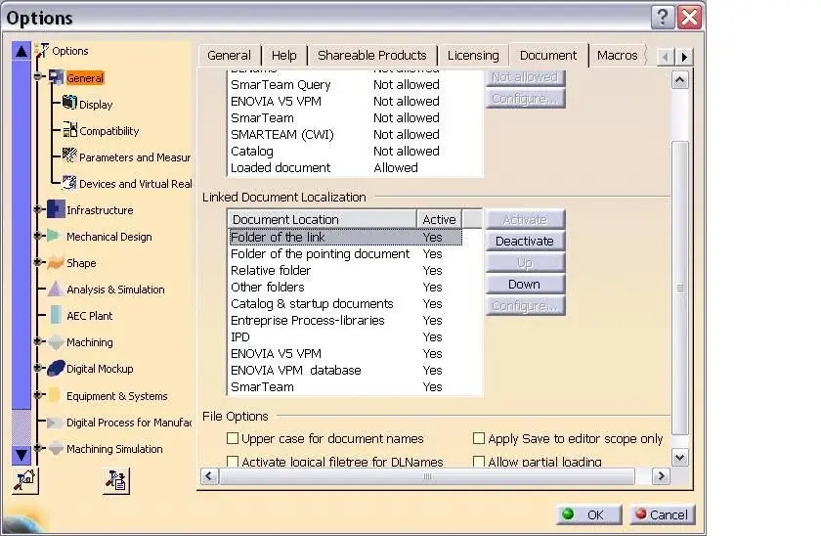
Task: Click the Digital Process for Manufacturing icon
Action: pyautogui.click(x=54, y=423)
